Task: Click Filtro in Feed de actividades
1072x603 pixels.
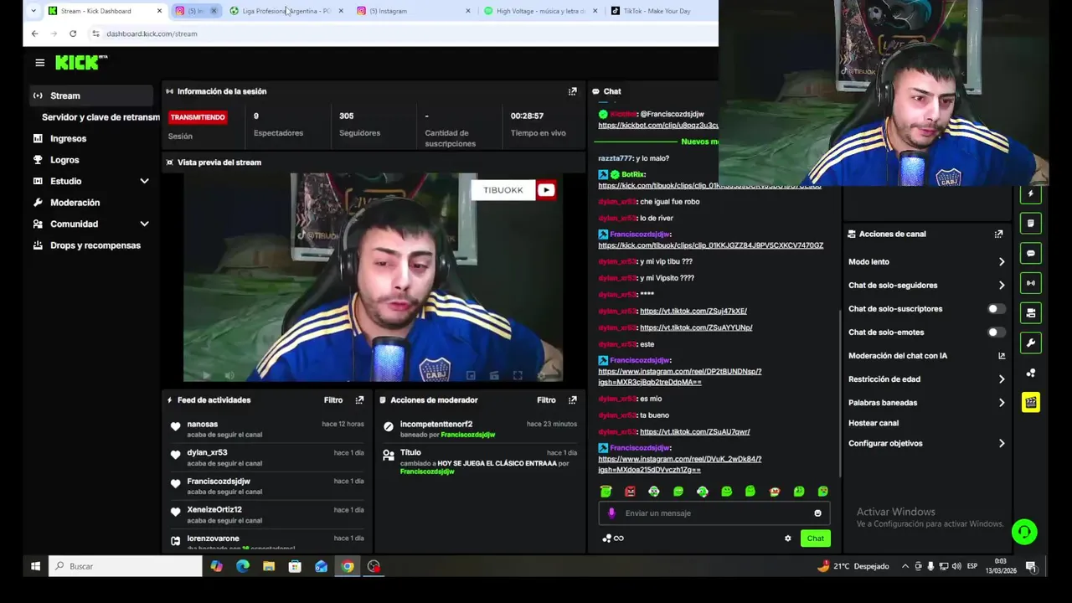Action: coord(333,400)
